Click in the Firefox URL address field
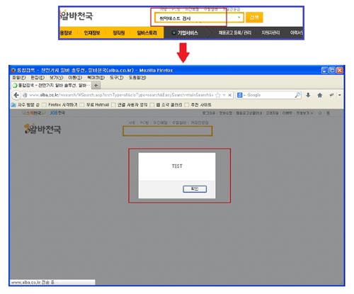 tap(121, 95)
